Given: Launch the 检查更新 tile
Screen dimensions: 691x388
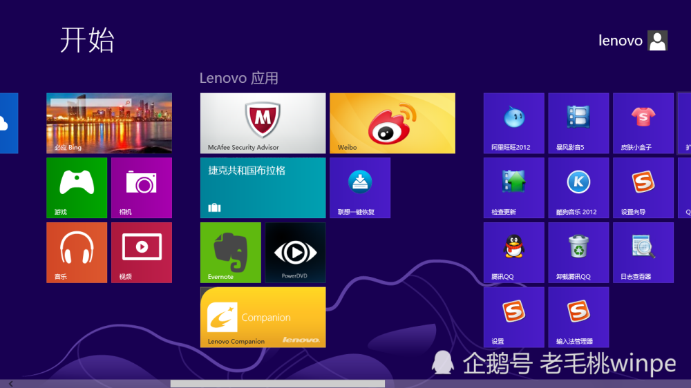Looking at the screenshot, I should click(x=514, y=188).
